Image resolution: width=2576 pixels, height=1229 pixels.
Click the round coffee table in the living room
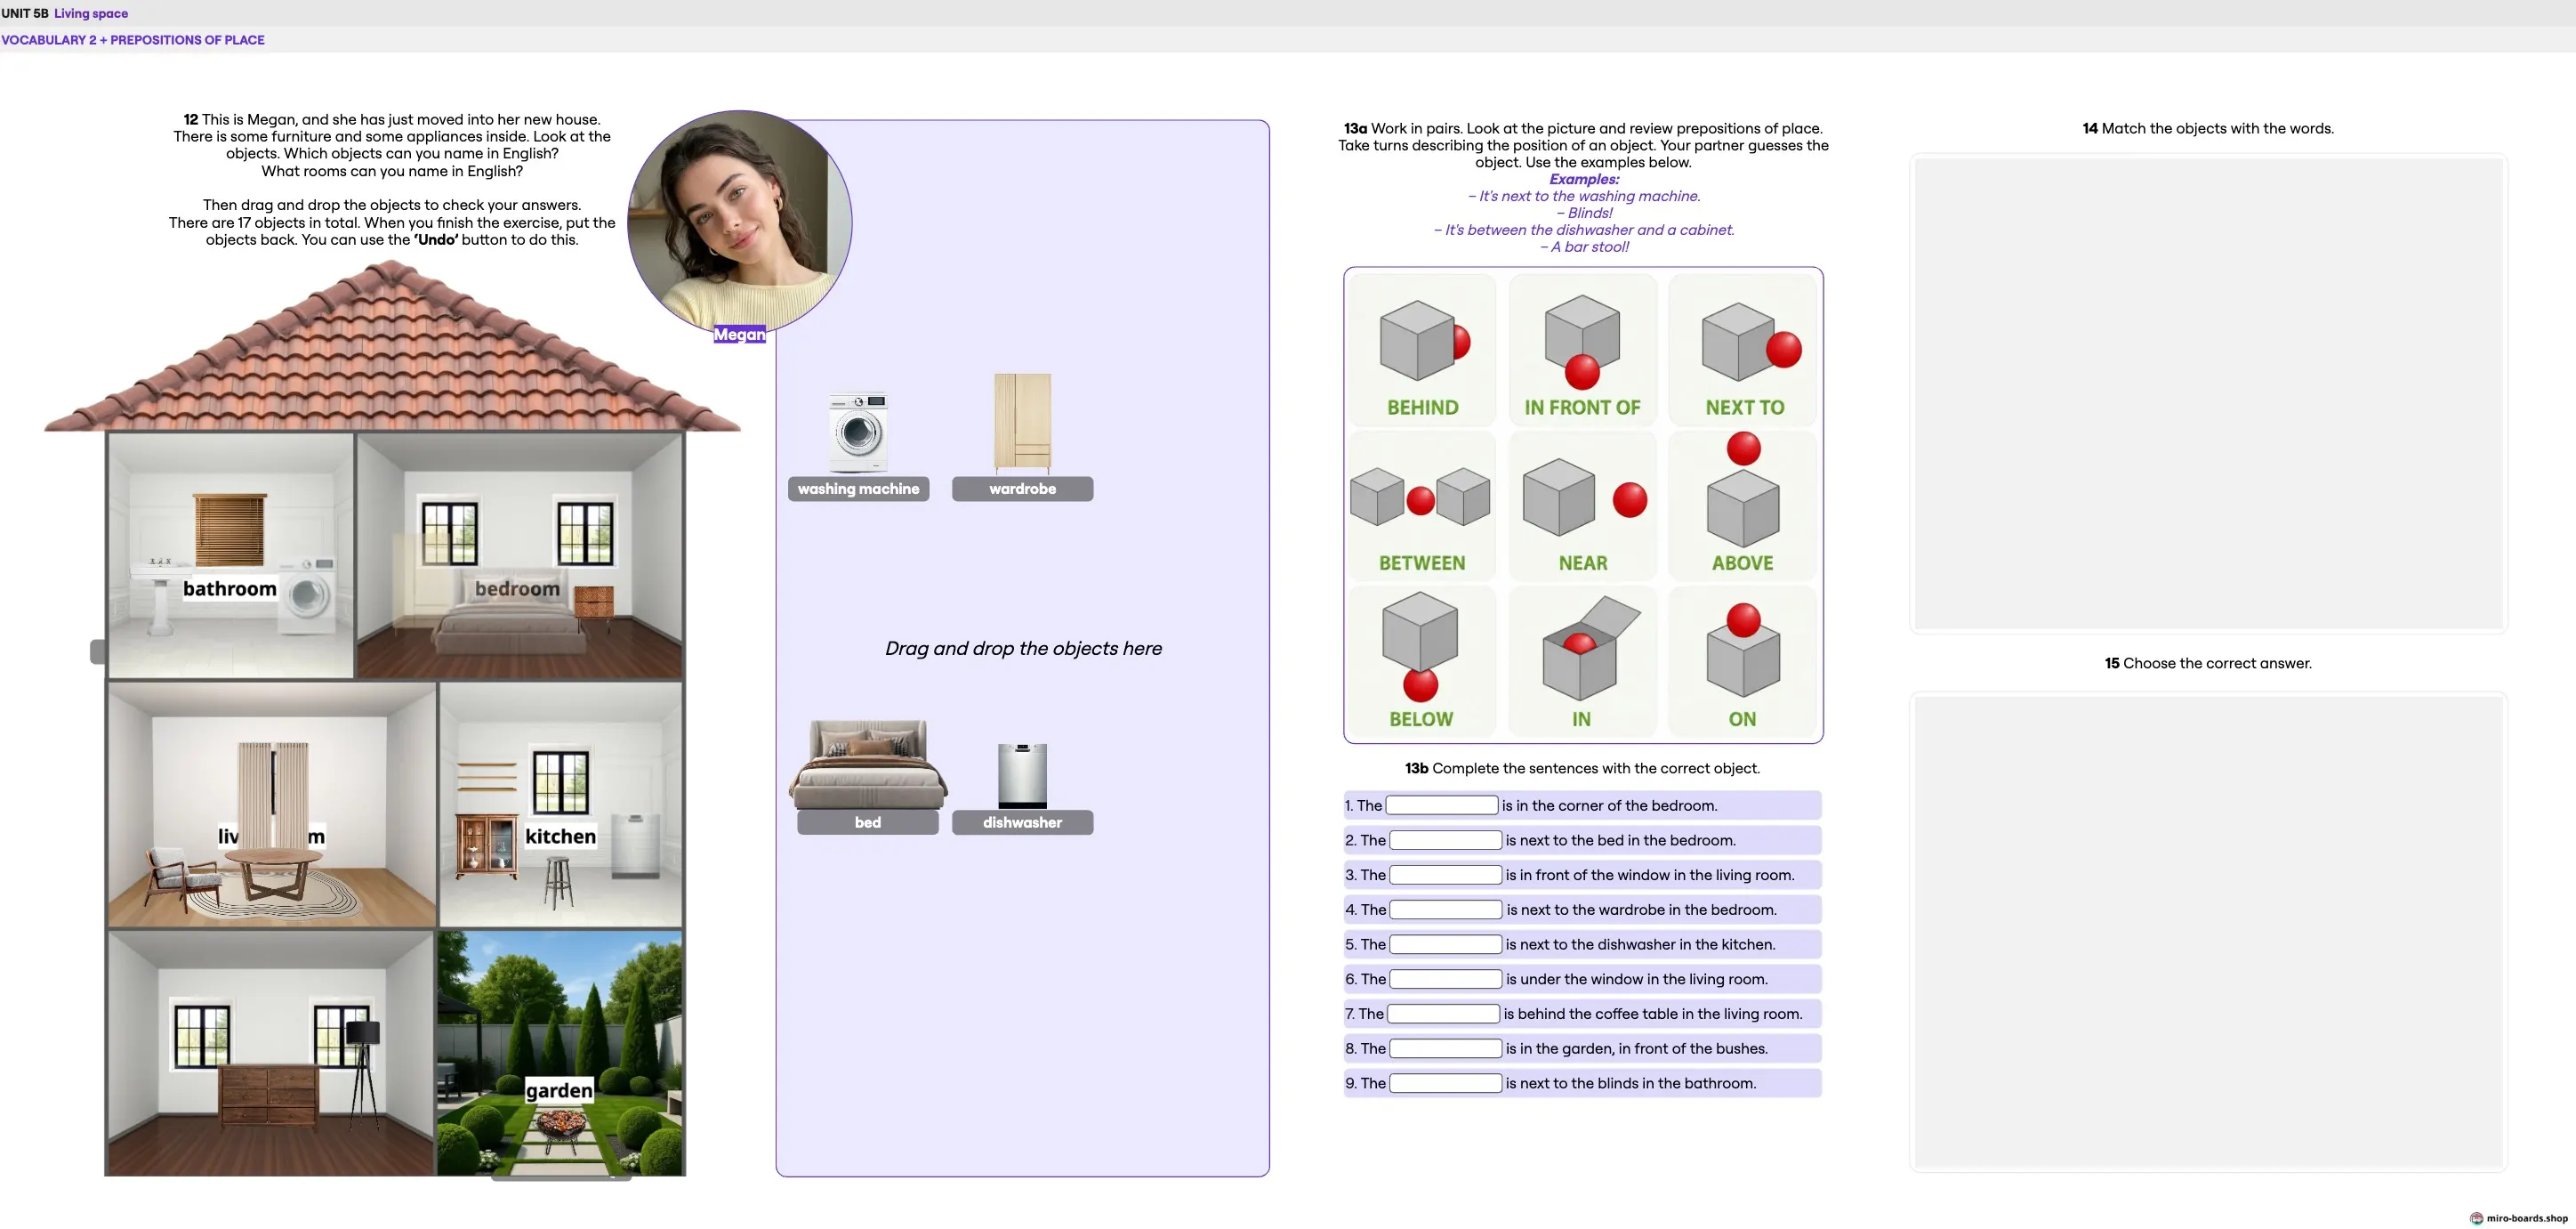click(274, 873)
